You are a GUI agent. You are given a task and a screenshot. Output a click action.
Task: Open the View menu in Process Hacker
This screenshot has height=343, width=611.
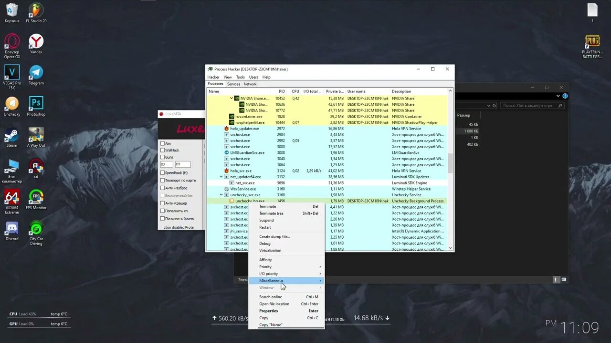pos(228,77)
